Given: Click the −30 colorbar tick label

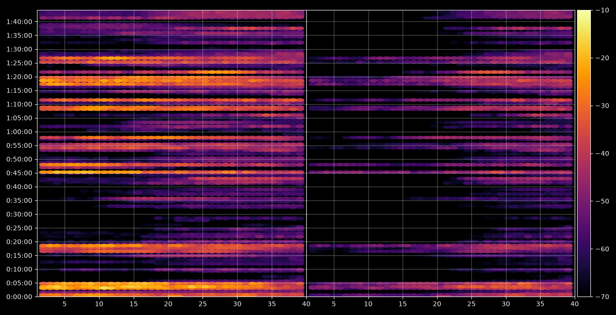Looking at the screenshot, I should pyautogui.click(x=602, y=106).
